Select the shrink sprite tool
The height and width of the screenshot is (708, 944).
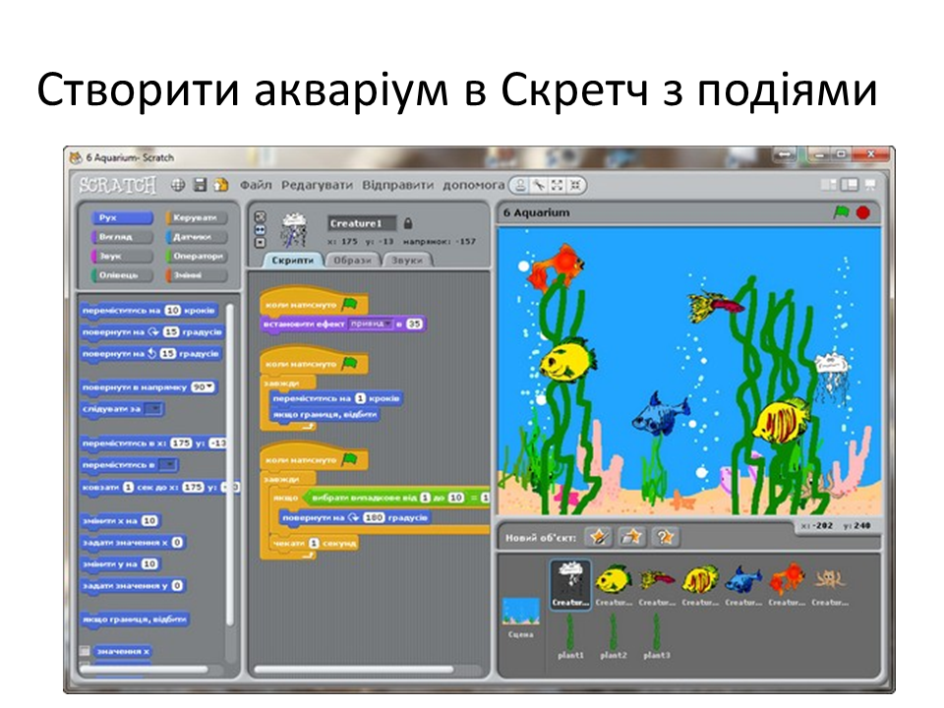coord(576,186)
